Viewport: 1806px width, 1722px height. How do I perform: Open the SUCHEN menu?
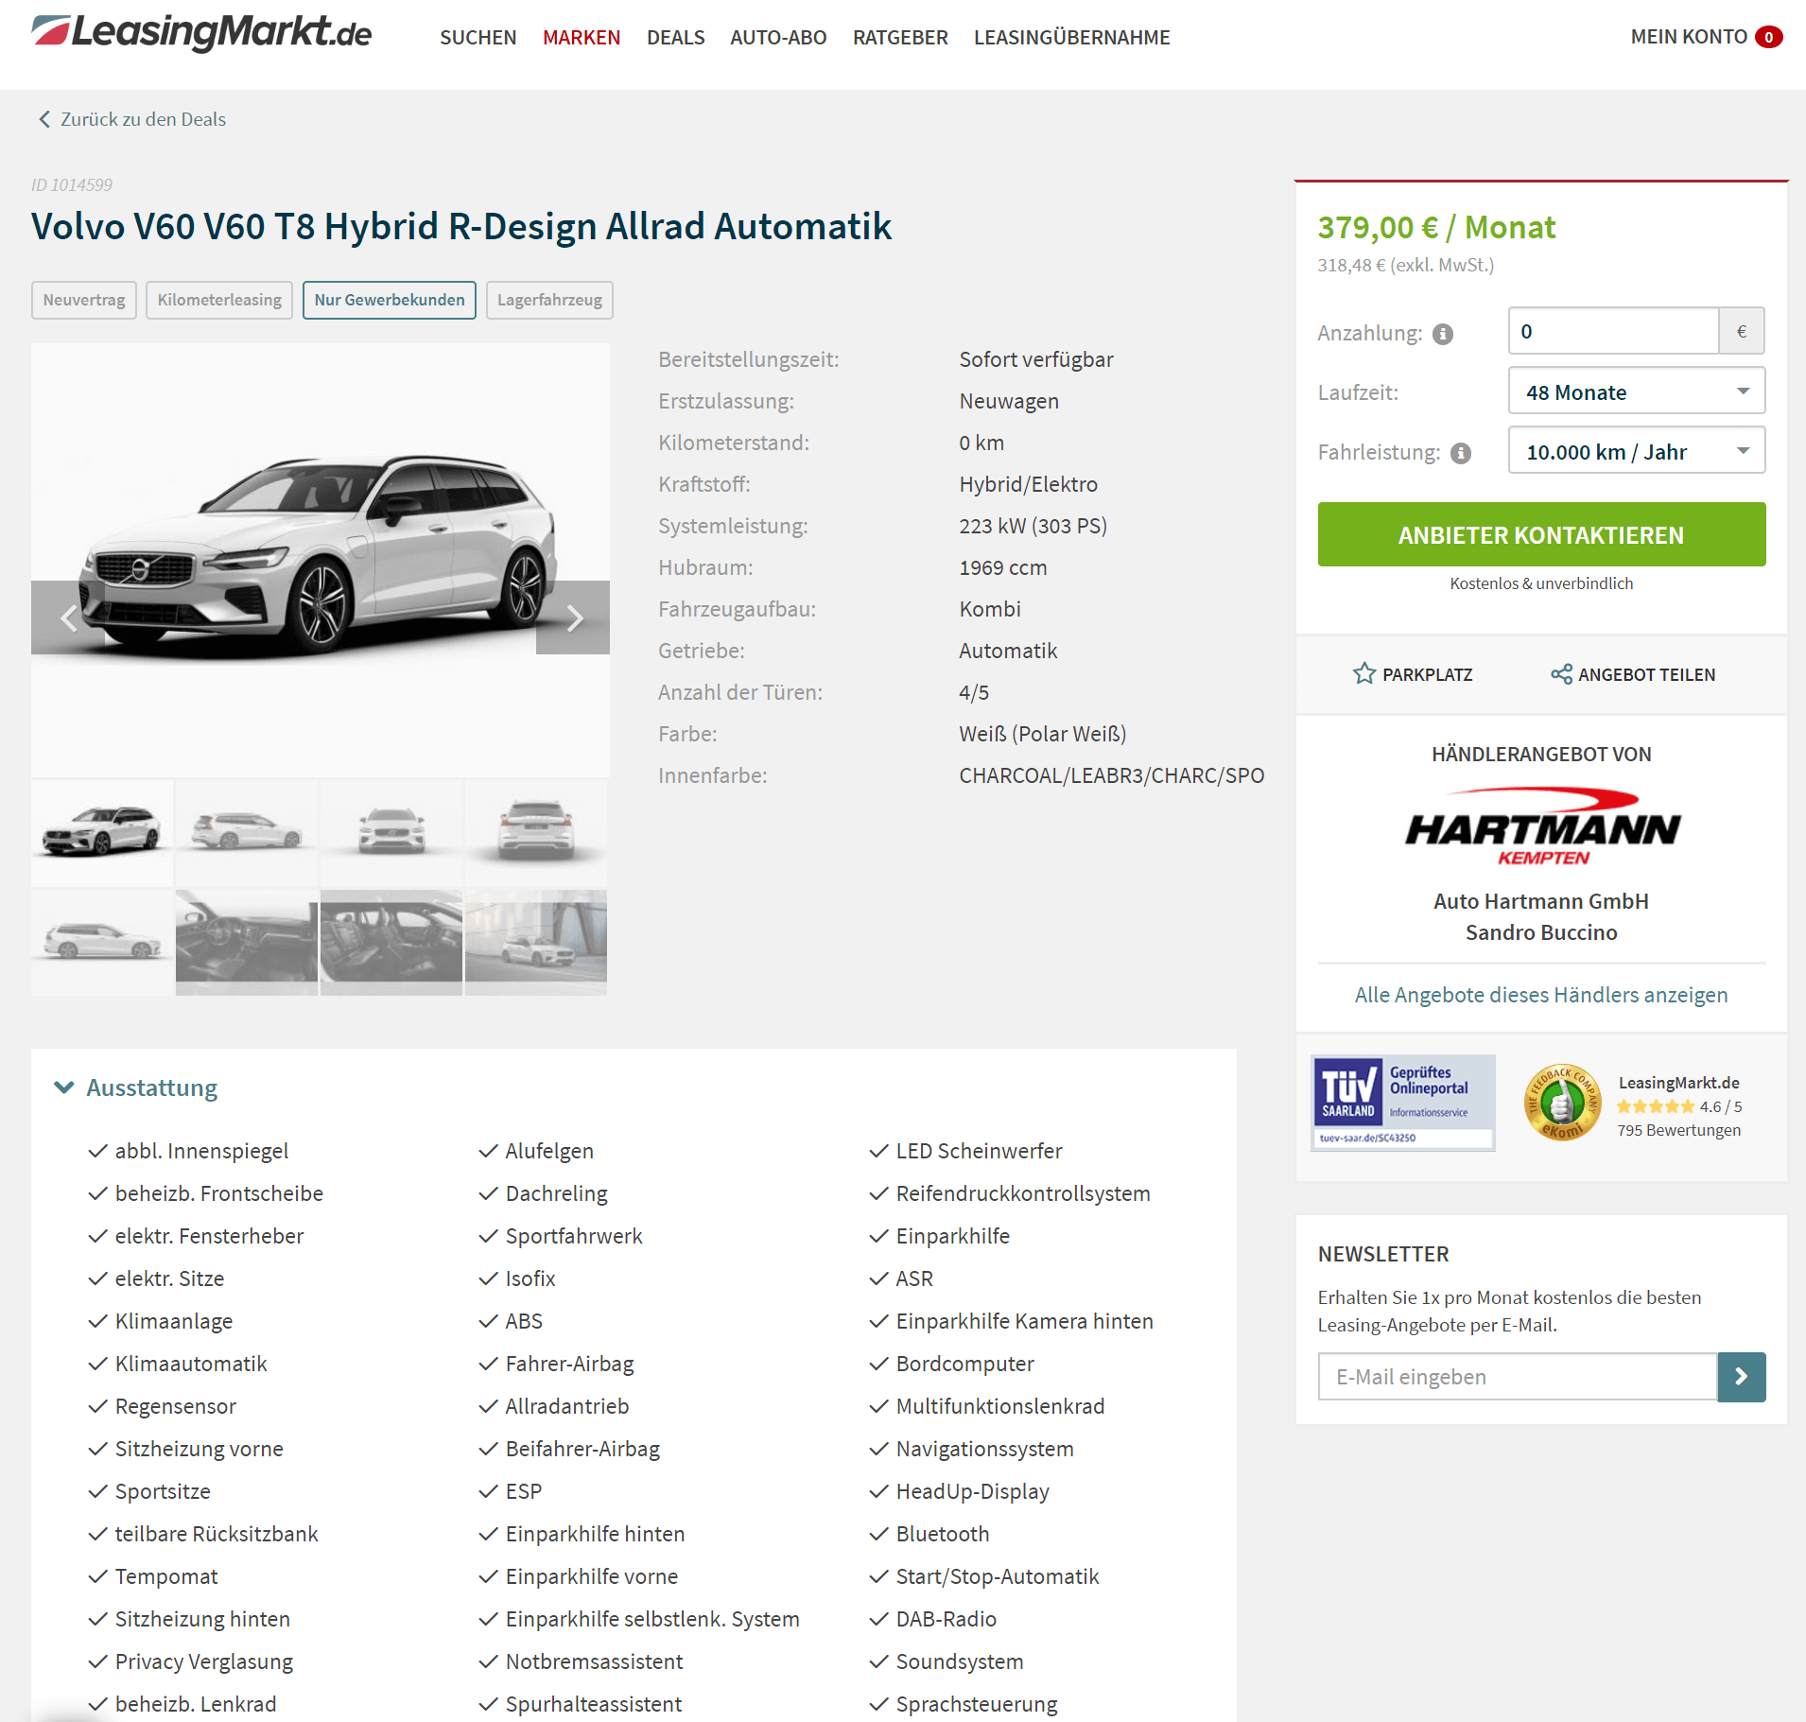(478, 37)
